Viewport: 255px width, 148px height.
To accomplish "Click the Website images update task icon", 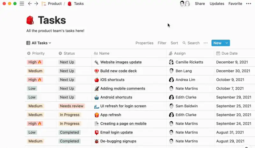I will click(x=97, y=62).
